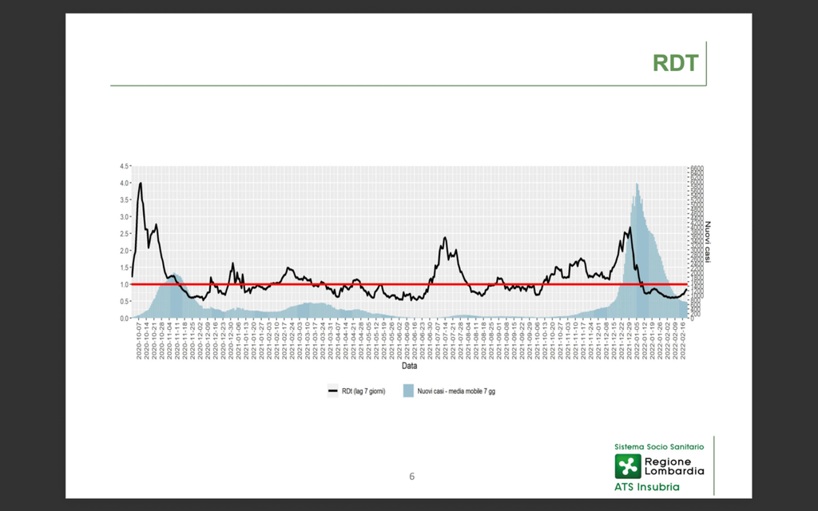Click the 2.0 tick on left axis
The image size is (818, 511).
pos(124,251)
